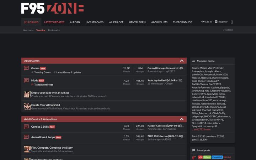The image size is (256, 160).
Task: Collapse the Adult Games category
Action: click(x=182, y=61)
